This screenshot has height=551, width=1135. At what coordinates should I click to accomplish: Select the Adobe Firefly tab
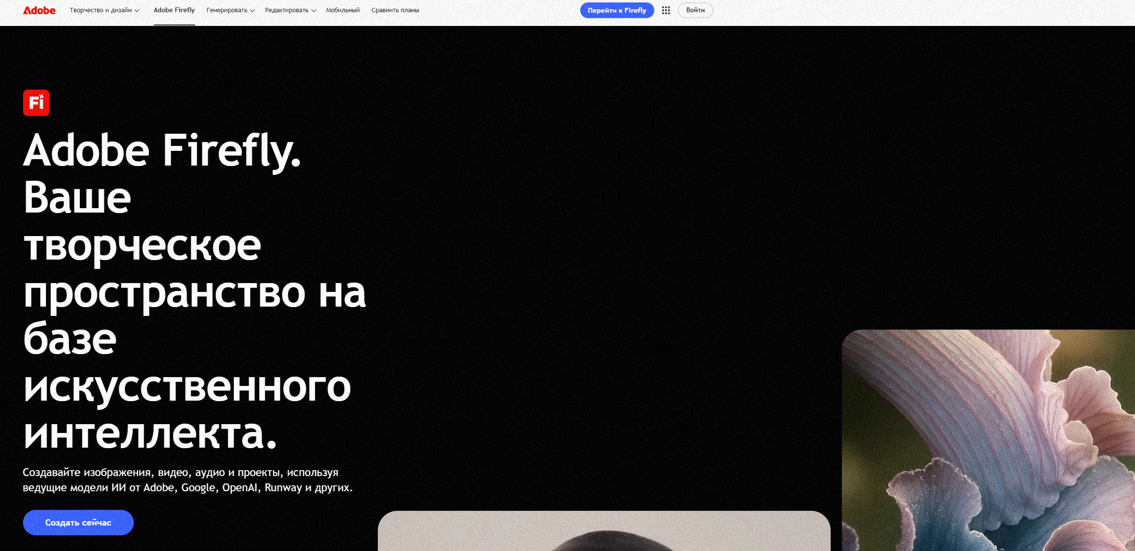click(174, 10)
